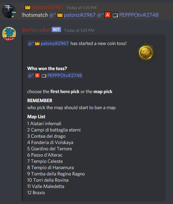Click the TV emoji before PEPPPOtv in command

115,15
